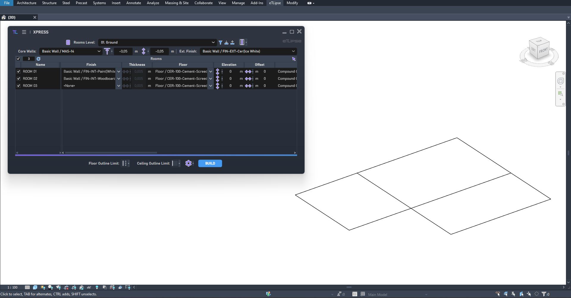Click the pick rooms cursor icon

click(294, 59)
